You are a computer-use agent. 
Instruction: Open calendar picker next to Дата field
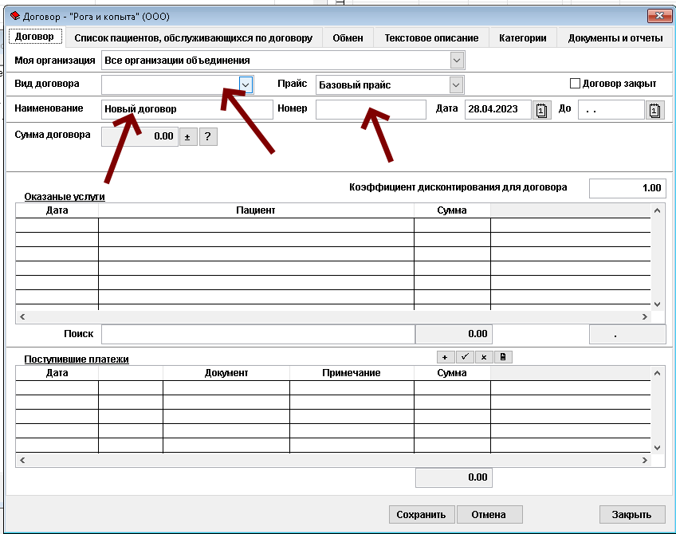pos(541,110)
